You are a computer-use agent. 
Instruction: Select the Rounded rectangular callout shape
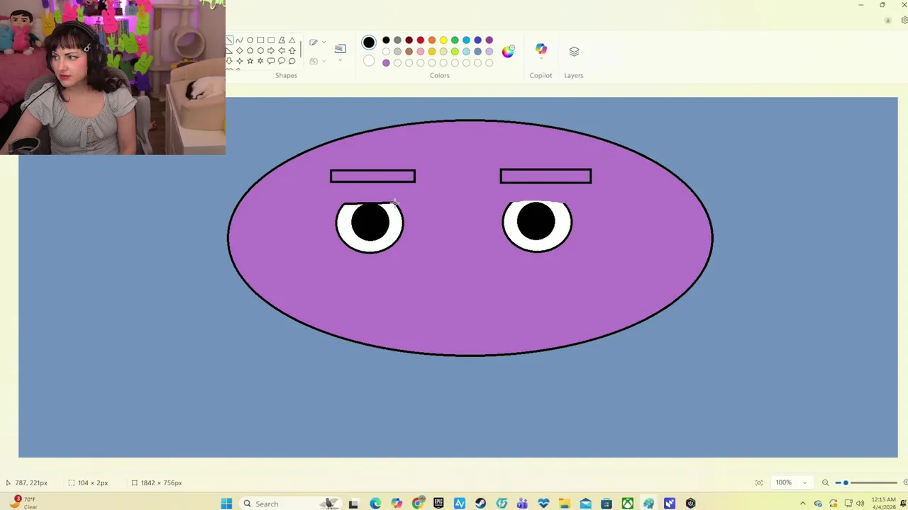(271, 61)
